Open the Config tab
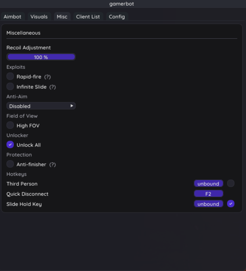Screen dimensions: 246x271 click(117, 17)
